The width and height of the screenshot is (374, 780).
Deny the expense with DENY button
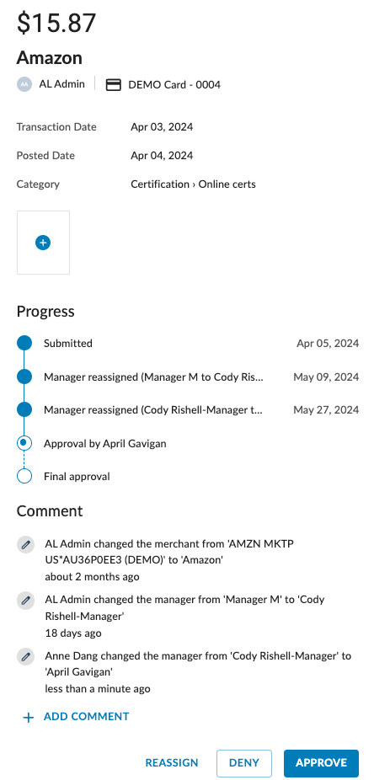[244, 763]
